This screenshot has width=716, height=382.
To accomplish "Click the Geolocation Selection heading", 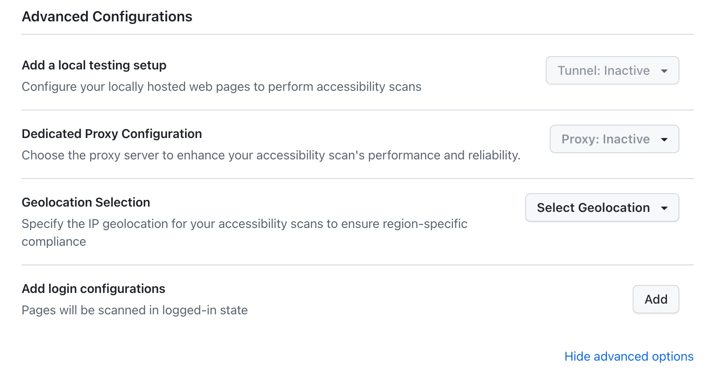I will pyautogui.click(x=86, y=202).
